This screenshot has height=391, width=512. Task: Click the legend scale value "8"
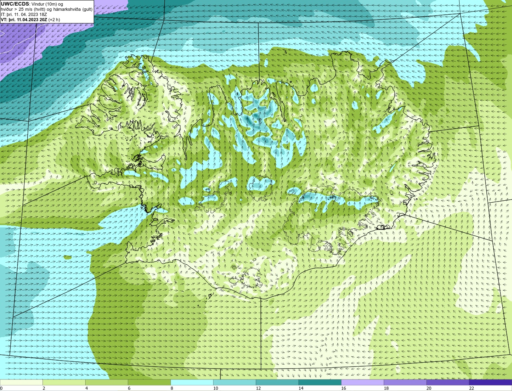pos(172,388)
